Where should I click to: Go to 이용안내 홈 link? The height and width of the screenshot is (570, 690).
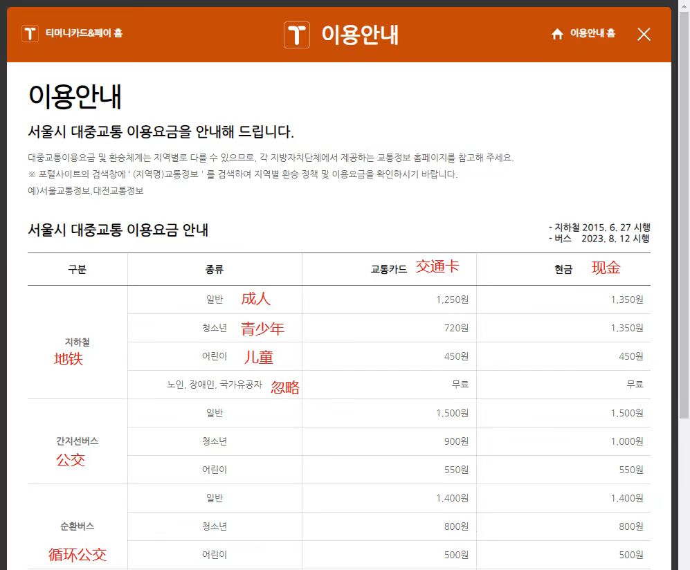point(592,33)
